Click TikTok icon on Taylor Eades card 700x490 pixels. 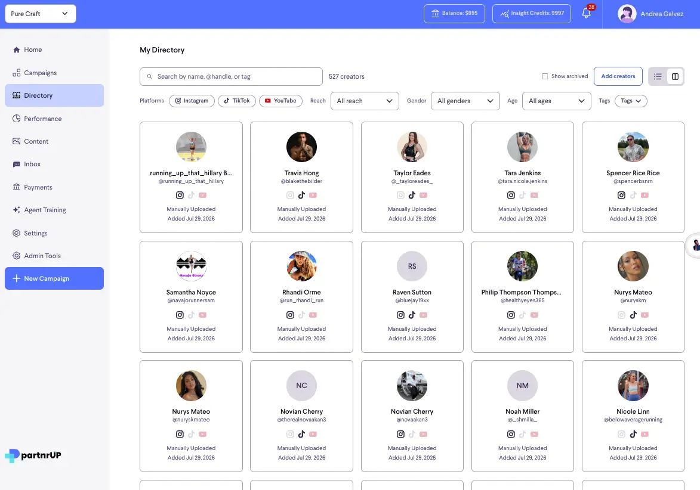pos(412,196)
